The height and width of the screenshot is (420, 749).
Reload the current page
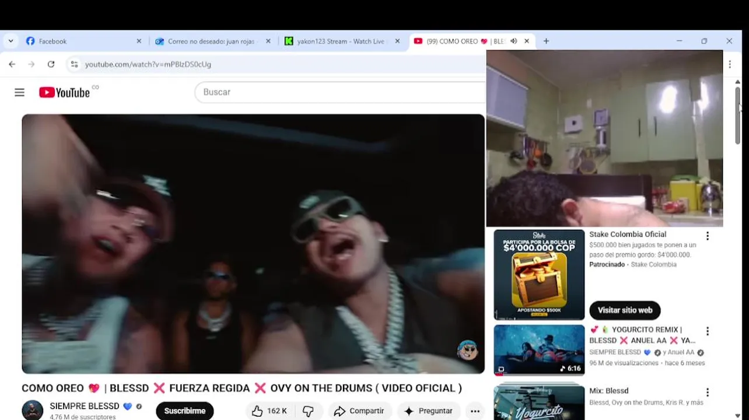51,64
